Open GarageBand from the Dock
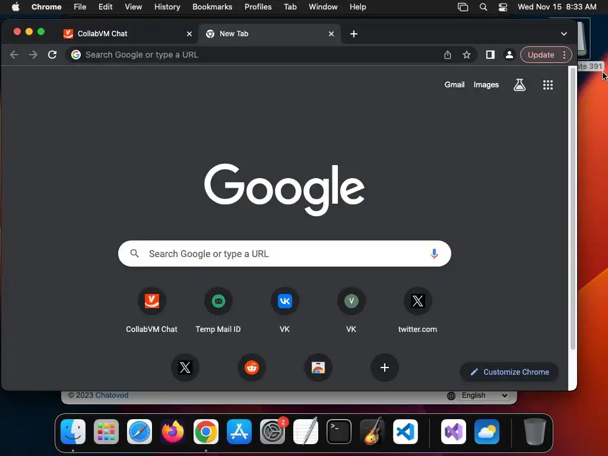The width and height of the screenshot is (608, 456). pos(372,432)
